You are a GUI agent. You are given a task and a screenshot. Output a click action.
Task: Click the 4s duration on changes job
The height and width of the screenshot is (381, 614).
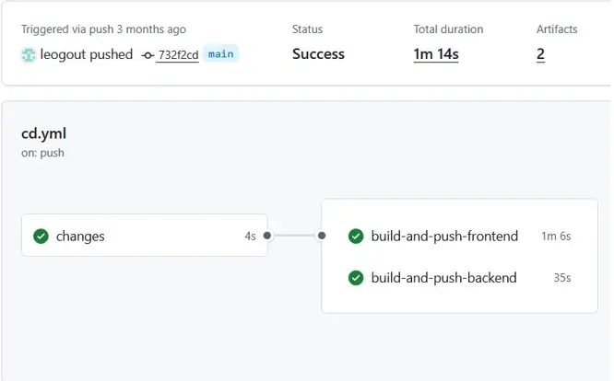(250, 237)
